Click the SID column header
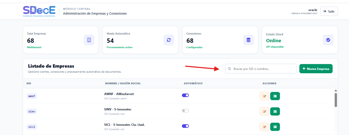349x135 pixels. [29, 84]
